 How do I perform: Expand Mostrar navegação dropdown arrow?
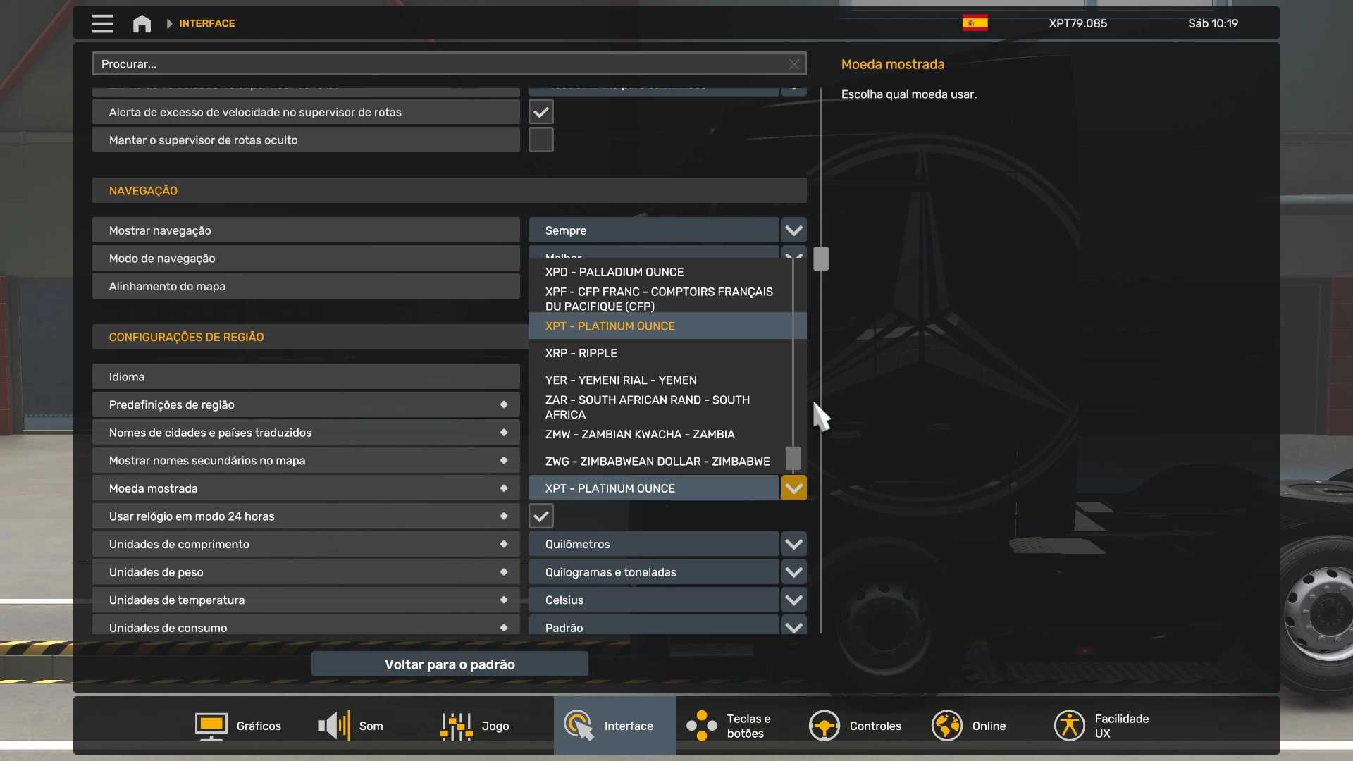click(793, 230)
